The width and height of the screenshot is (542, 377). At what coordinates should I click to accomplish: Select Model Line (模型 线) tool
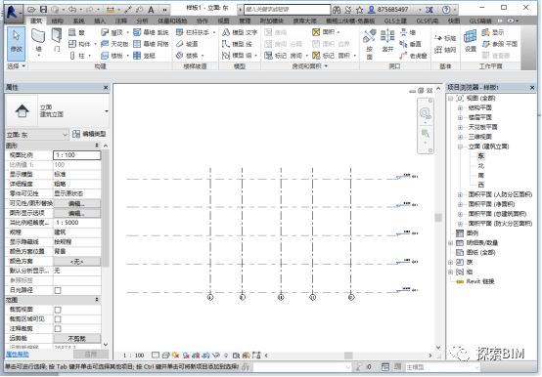pyautogui.click(x=237, y=44)
